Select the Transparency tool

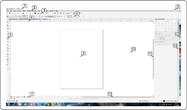click(x=8, y=56)
